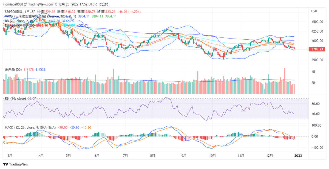Screen dimensions: 329x169
Task: Click the S&P500指数, 1日, SP symbol legend
Action: (x=20, y=12)
